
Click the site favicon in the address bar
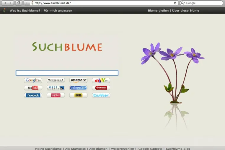(32, 3)
